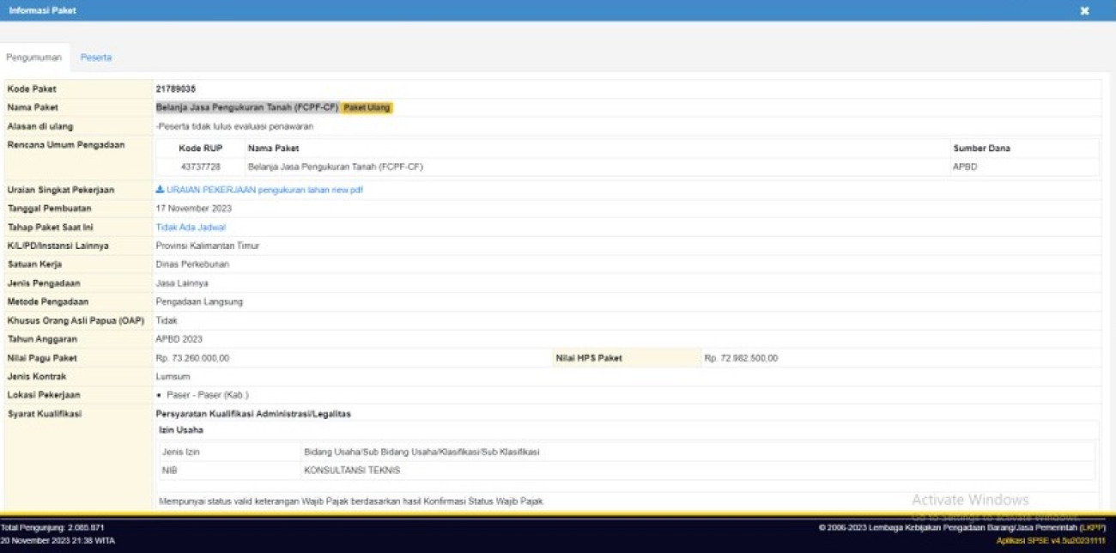Click the Tidak Ada Jadwal link
This screenshot has width=1116, height=553.
(191, 228)
